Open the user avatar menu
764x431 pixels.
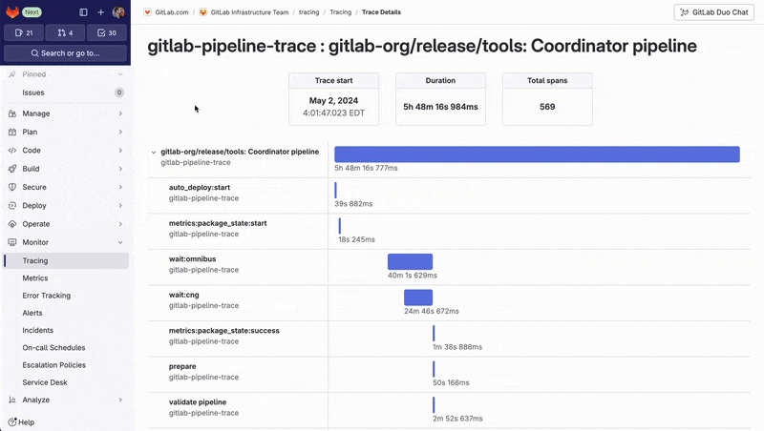(118, 12)
